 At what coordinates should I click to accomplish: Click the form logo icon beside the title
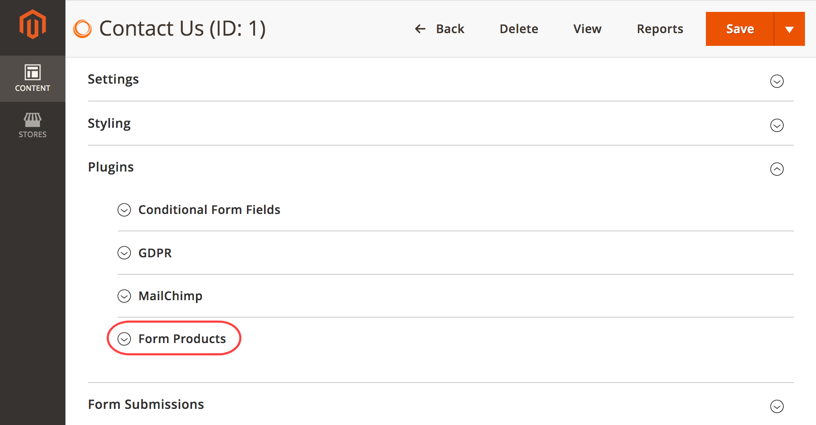point(82,28)
